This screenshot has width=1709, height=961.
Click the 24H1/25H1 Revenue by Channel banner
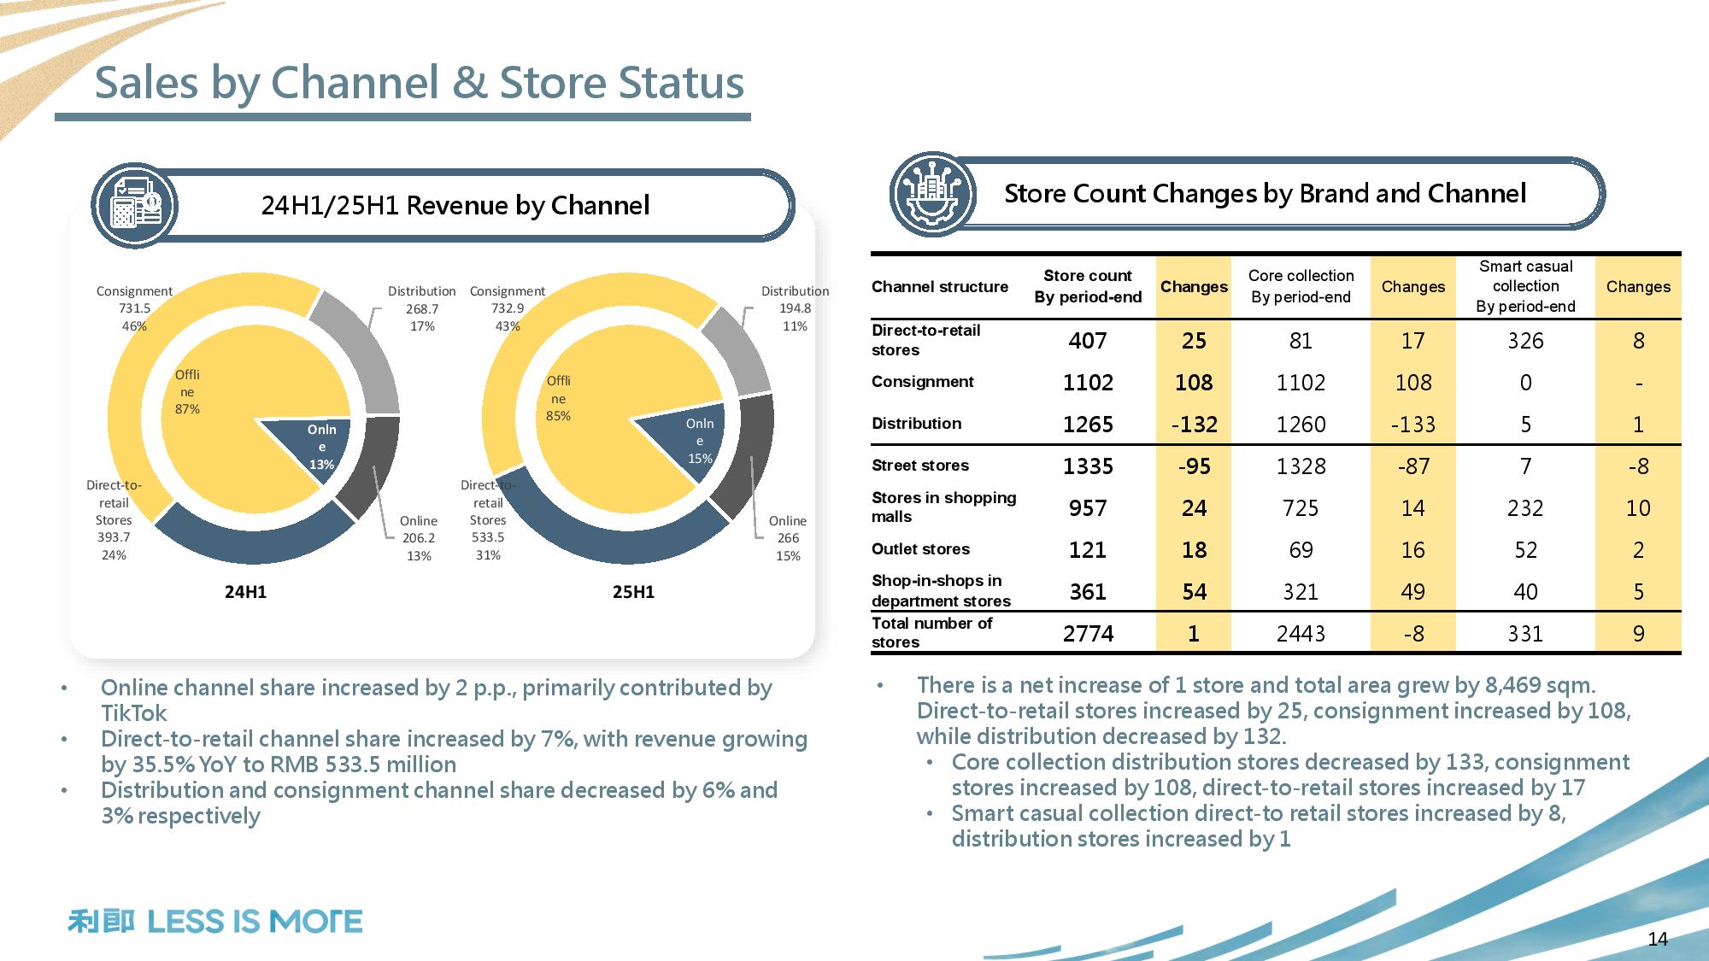pyautogui.click(x=455, y=206)
